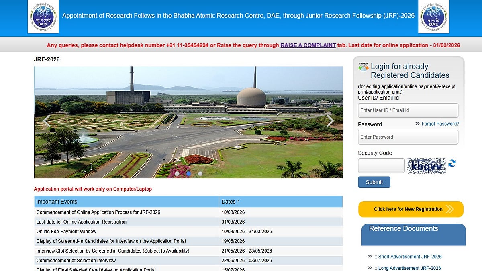Open the Forgot Password link
The width and height of the screenshot is (482, 271).
440,124
